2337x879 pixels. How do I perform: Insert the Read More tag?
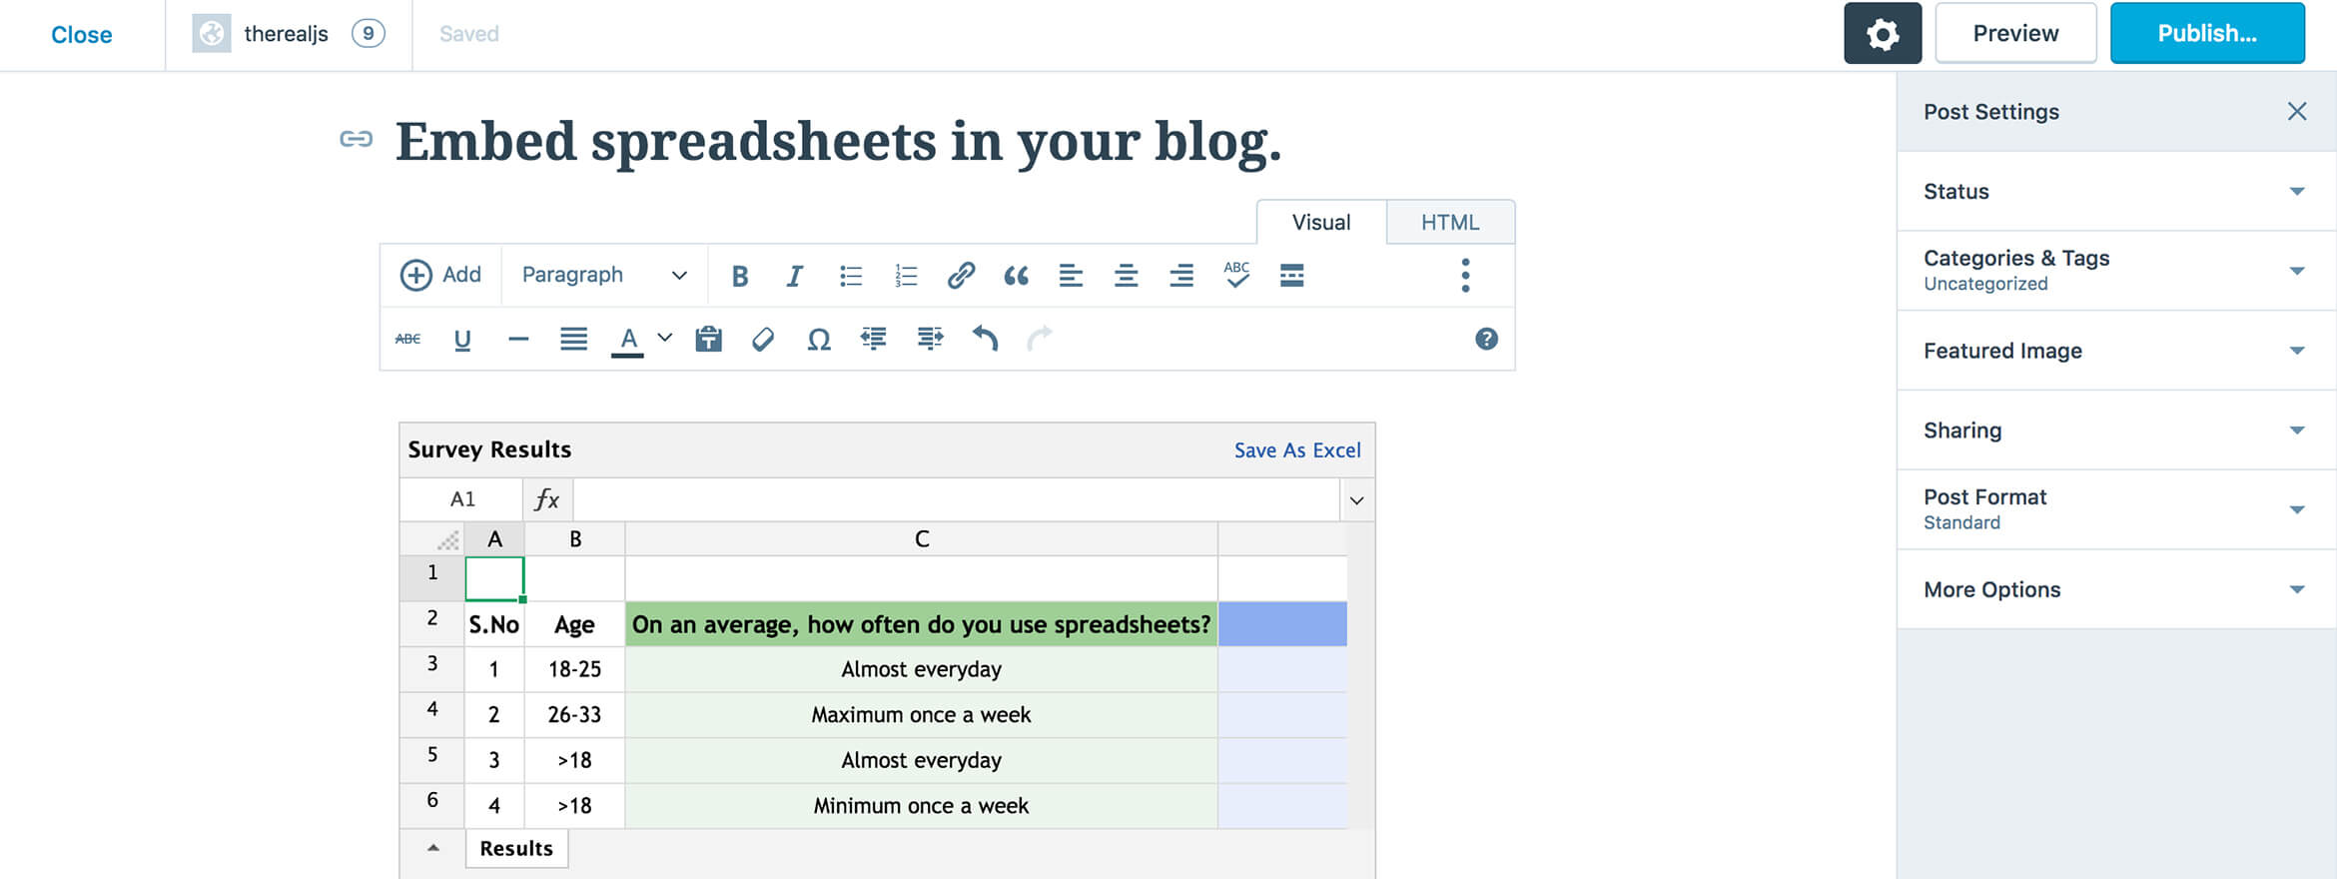point(1291,275)
